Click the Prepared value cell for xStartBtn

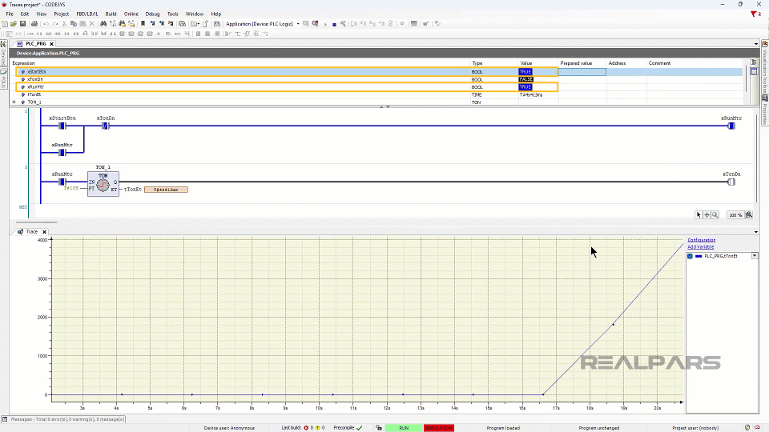pyautogui.click(x=582, y=71)
